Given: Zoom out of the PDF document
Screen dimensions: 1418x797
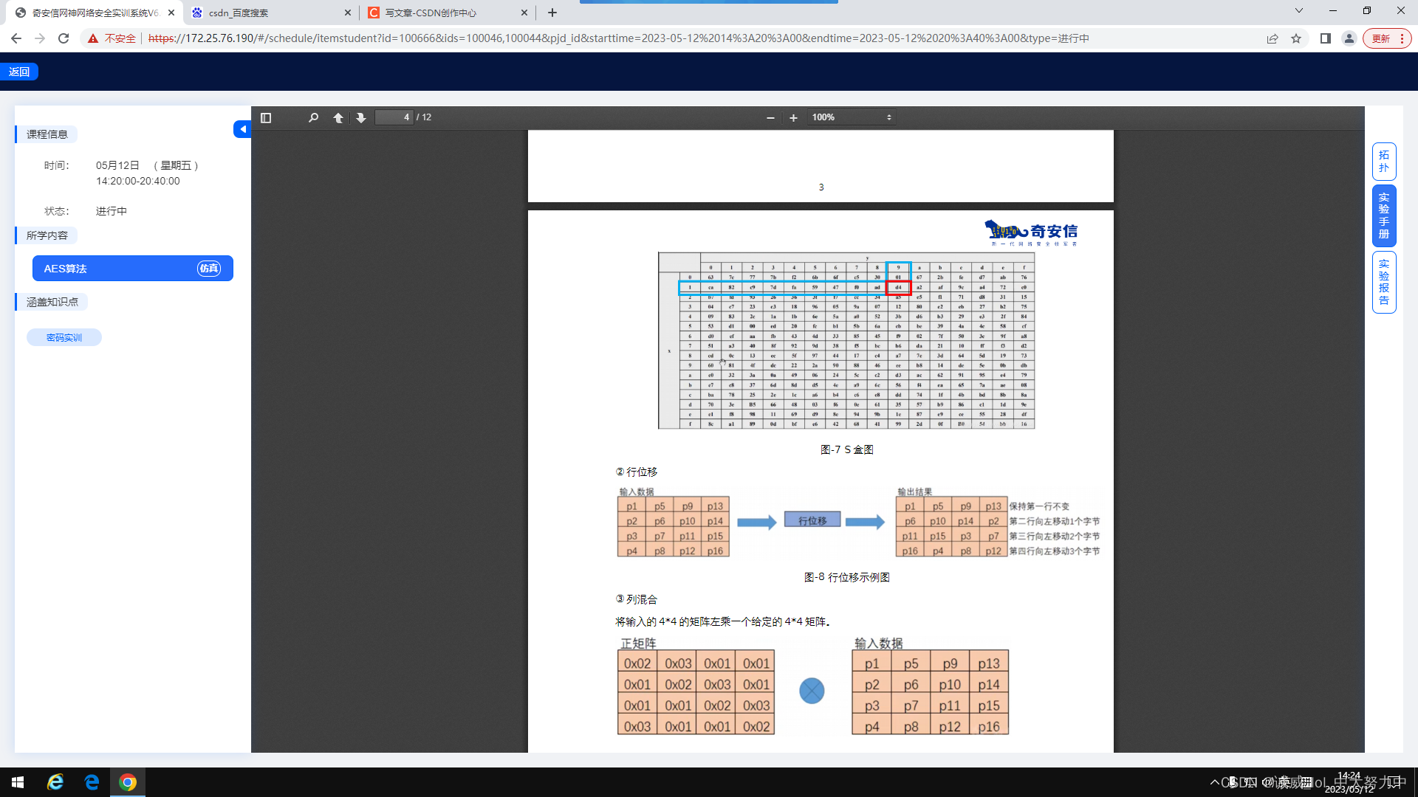Looking at the screenshot, I should (x=770, y=117).
